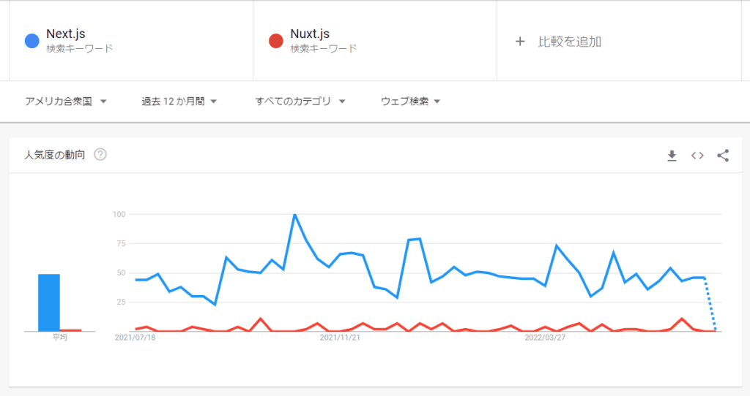Edit the Nuxt.js search term
Screen dimensions: 750x396
coord(310,34)
